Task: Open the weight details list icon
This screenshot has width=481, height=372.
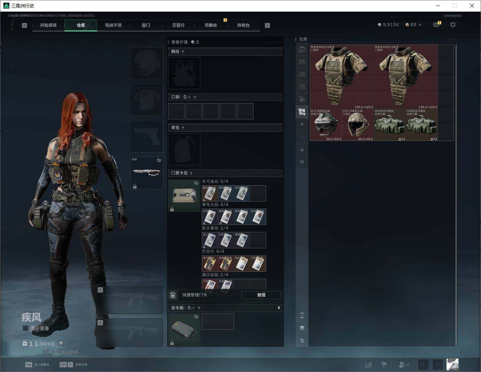Action: 61,343
